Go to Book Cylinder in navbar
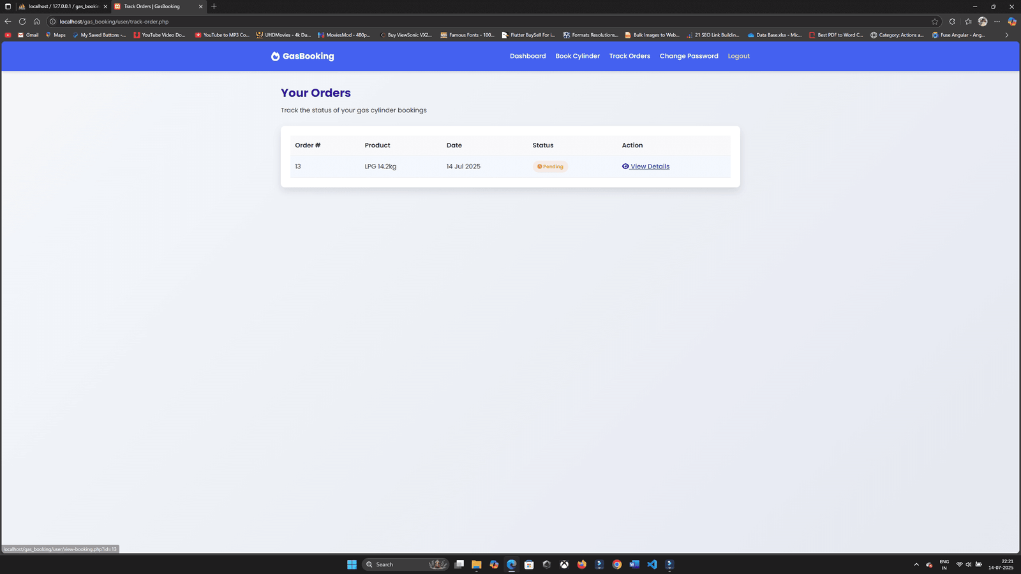Image resolution: width=1021 pixels, height=574 pixels. 578,56
